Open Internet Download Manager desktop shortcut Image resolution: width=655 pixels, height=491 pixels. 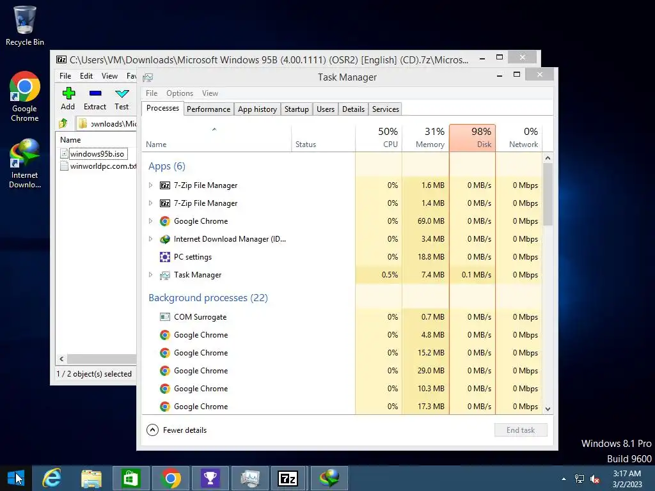[25, 164]
